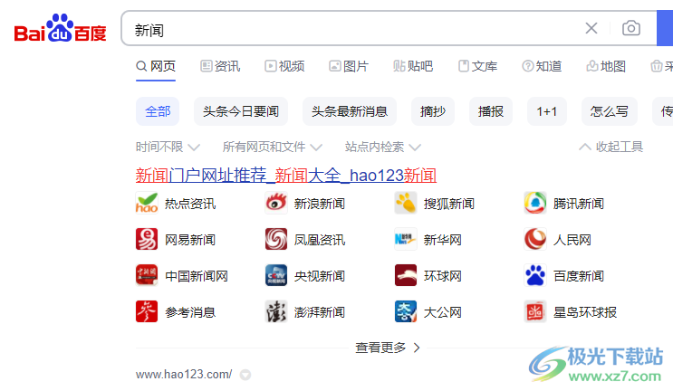Open the 知道 tab
The image size is (673, 391).
[x=542, y=66]
